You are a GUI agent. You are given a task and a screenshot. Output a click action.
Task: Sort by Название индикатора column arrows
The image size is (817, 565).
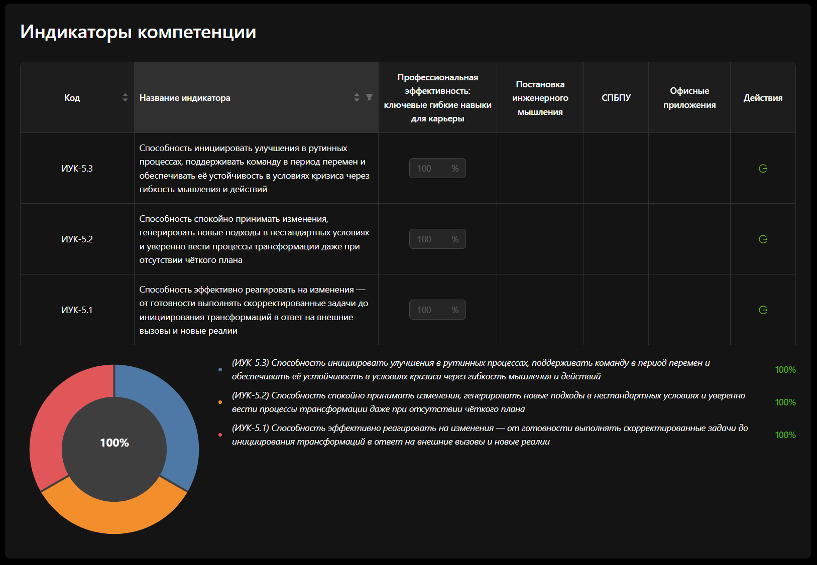point(357,97)
